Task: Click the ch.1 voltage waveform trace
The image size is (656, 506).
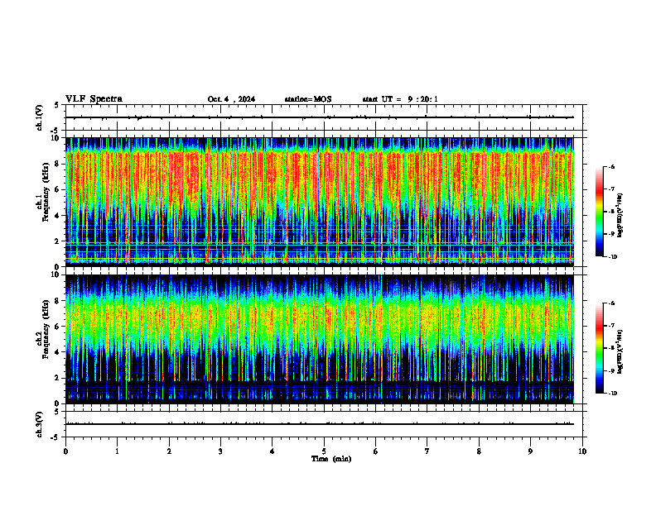Action: (x=320, y=117)
